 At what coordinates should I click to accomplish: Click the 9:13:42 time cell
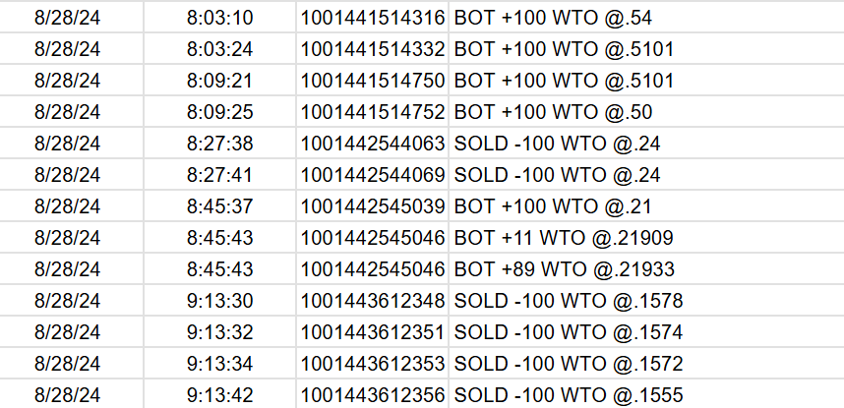coord(219,395)
